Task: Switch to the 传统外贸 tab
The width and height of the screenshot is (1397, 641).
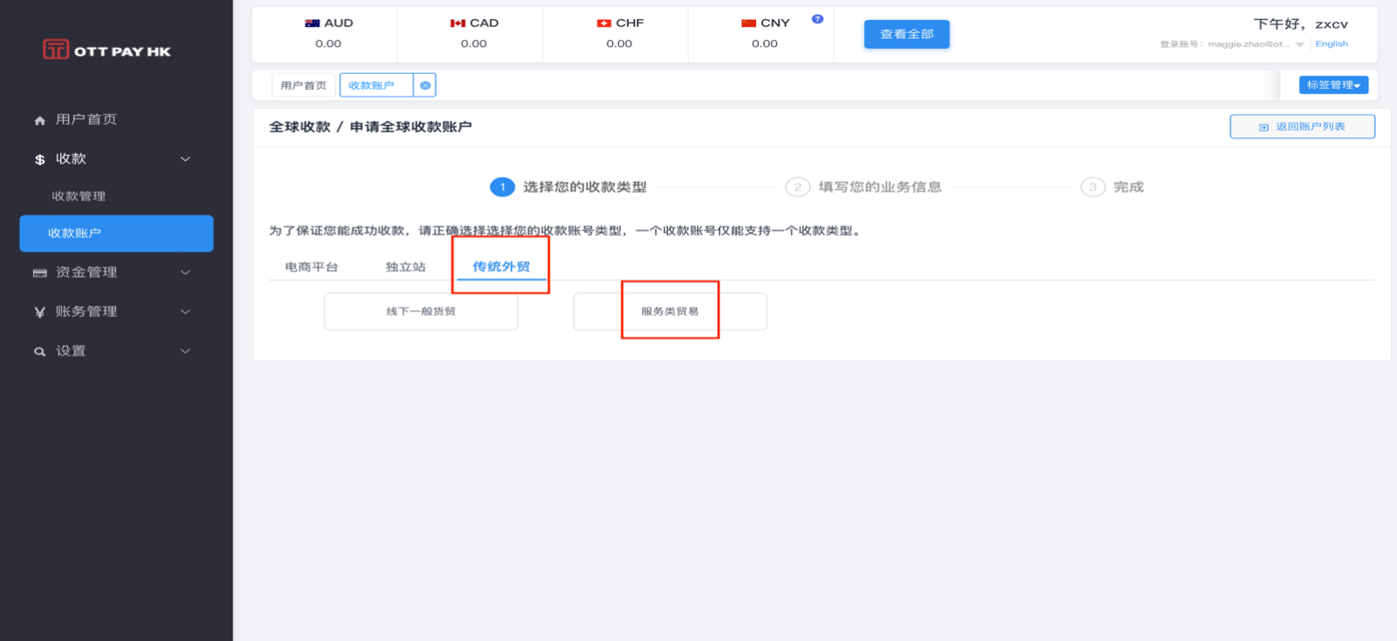Action: (x=501, y=267)
